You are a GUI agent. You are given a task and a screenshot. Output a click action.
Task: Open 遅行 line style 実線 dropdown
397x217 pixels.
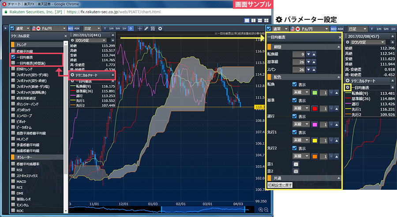coord(301,124)
